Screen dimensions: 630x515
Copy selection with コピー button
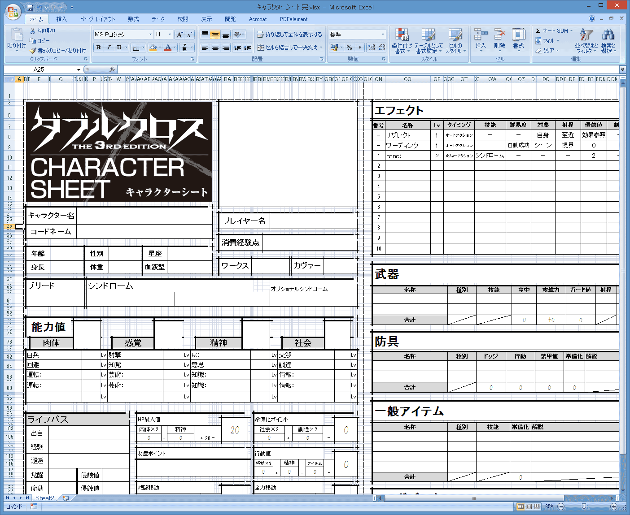pyautogui.click(x=40, y=41)
